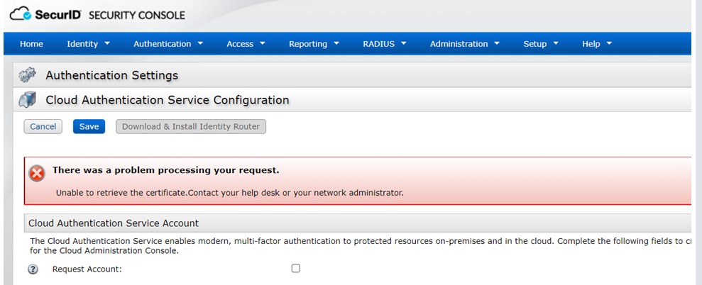The height and width of the screenshot is (285, 702).
Task: Click the certificate error message text
Action: (x=229, y=193)
